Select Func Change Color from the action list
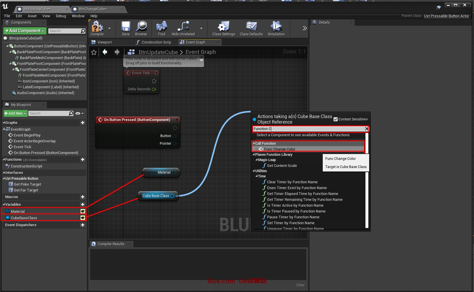Screen dimensions: 474x292 [279, 149]
